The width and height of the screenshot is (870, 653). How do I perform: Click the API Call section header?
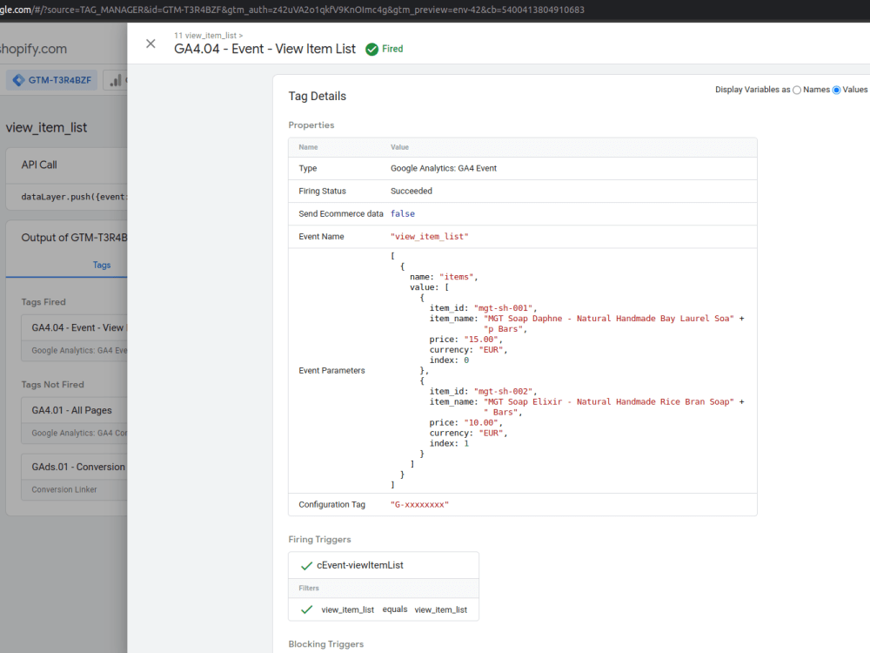point(39,165)
